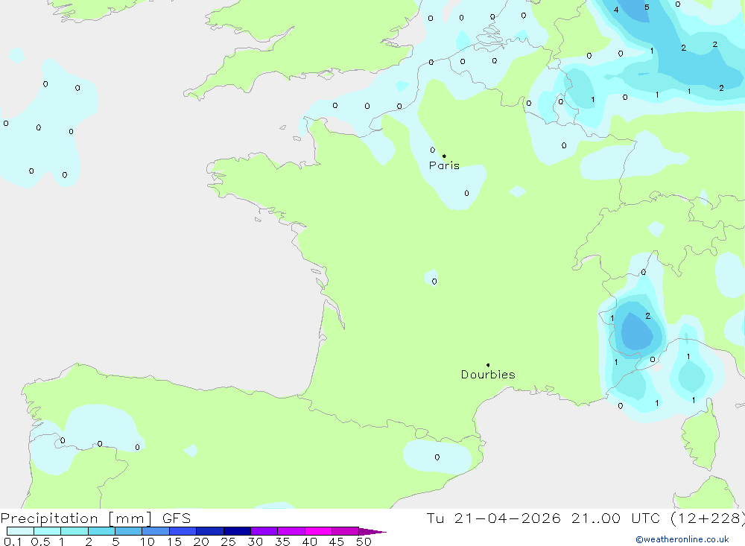Click the map value '5' precipitation number
Image resolution: width=745 pixels, height=546 pixels.
[x=647, y=7]
